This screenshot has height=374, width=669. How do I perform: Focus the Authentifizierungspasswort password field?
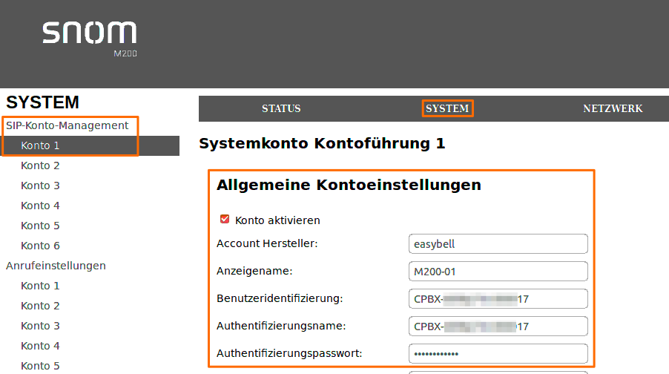498,353
